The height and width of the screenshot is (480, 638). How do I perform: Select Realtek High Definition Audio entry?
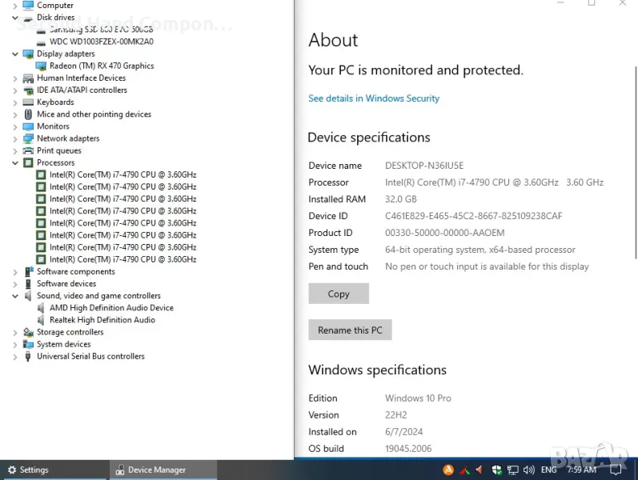pos(102,320)
